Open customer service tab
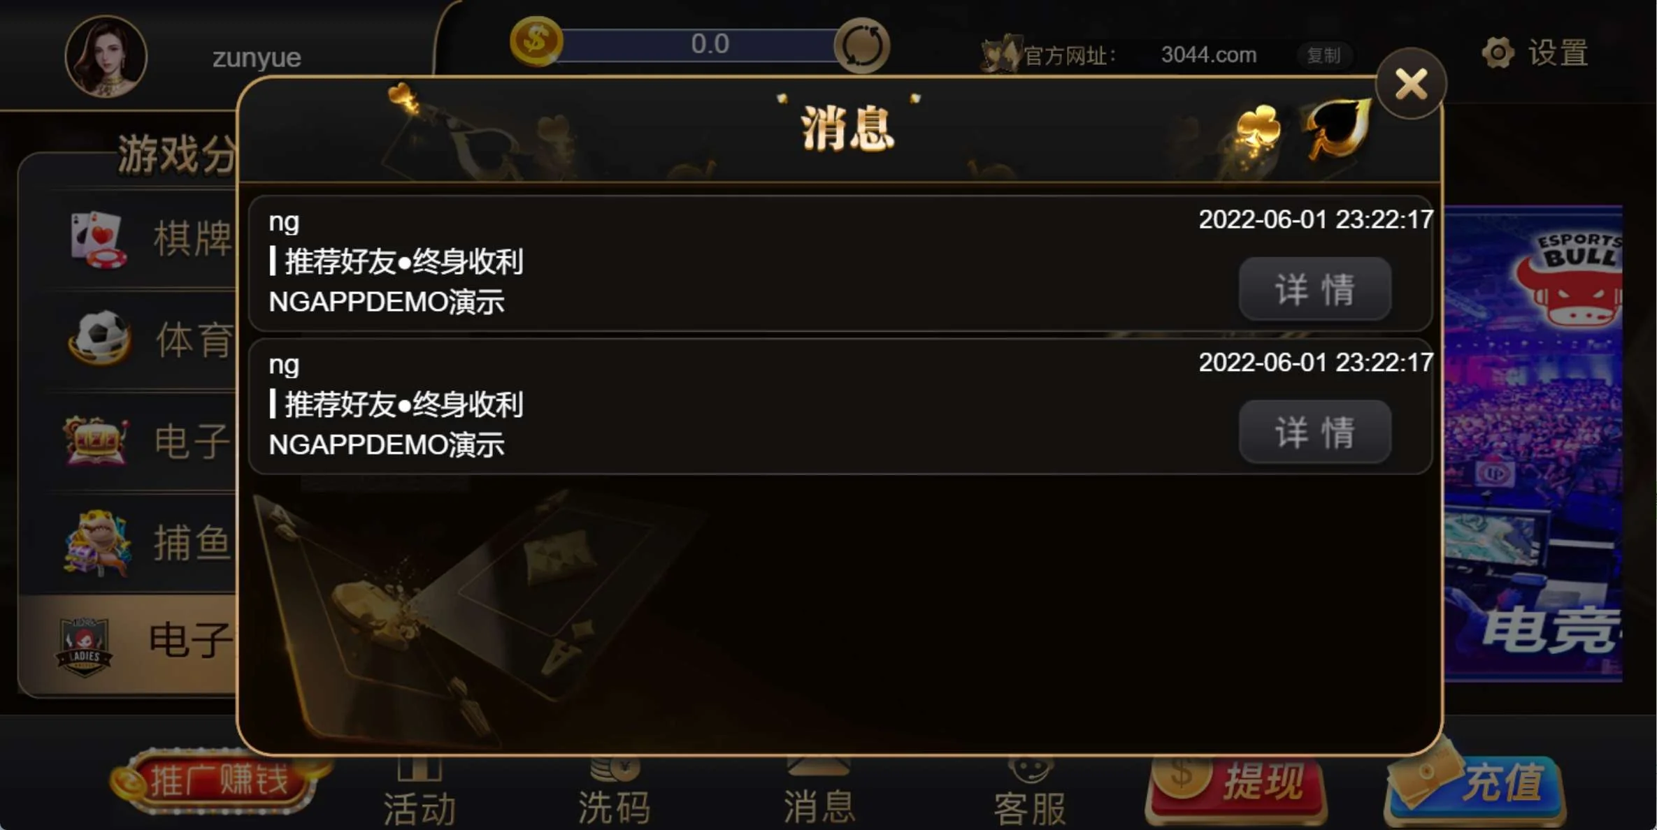 tap(1030, 794)
